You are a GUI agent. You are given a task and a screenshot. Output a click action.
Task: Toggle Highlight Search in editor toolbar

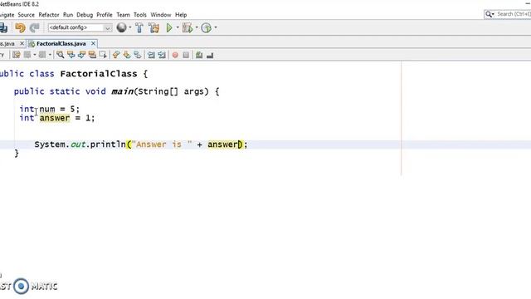point(92,55)
